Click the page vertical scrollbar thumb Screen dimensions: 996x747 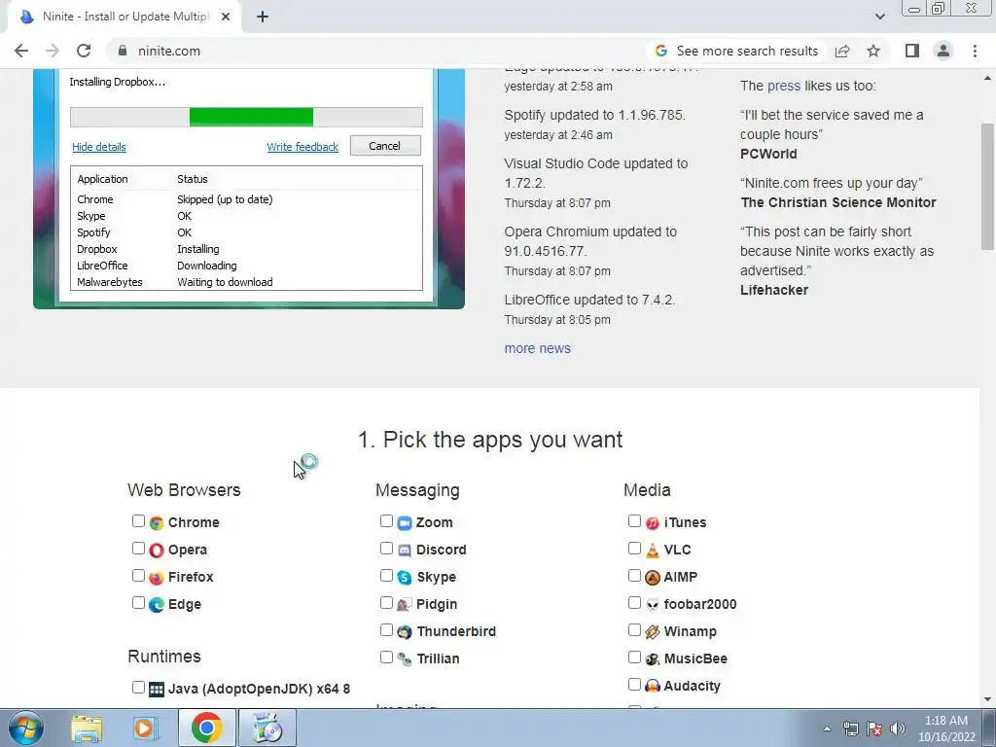tap(988, 187)
